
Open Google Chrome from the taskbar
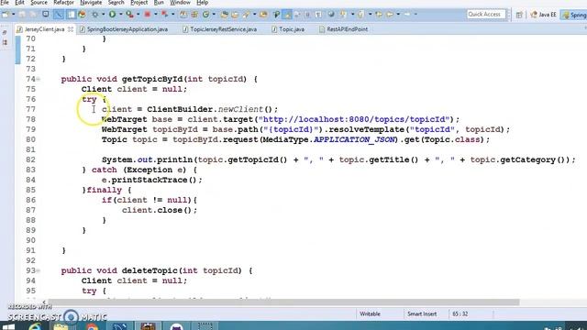pos(92,326)
